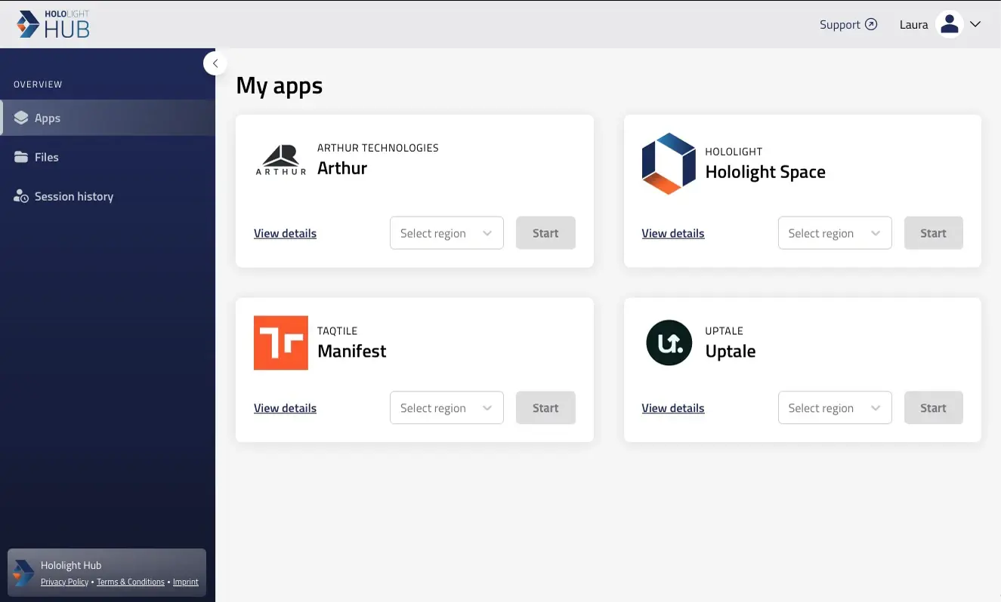
Task: Click the Hololight Space hexagon logo
Action: point(669,163)
